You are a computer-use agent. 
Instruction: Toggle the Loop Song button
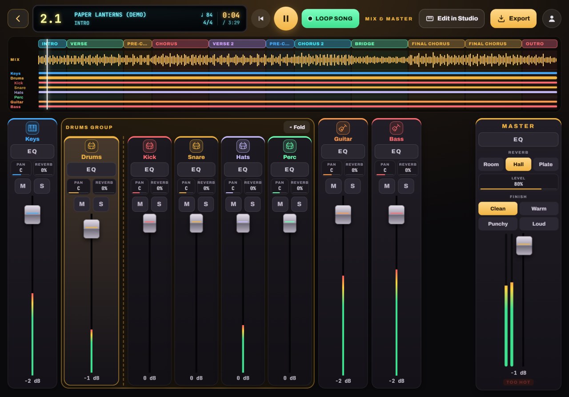pyautogui.click(x=330, y=19)
